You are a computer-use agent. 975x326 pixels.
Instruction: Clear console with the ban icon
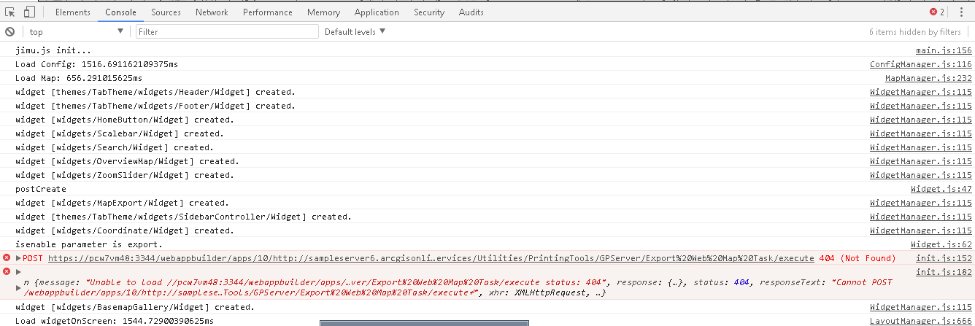pos(10,31)
